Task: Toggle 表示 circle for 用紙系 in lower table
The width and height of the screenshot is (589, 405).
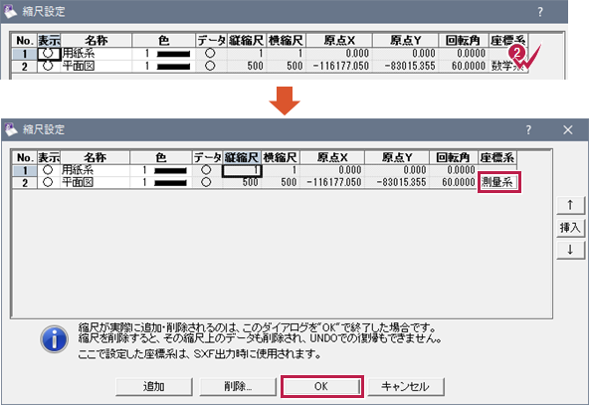Action: point(48,170)
